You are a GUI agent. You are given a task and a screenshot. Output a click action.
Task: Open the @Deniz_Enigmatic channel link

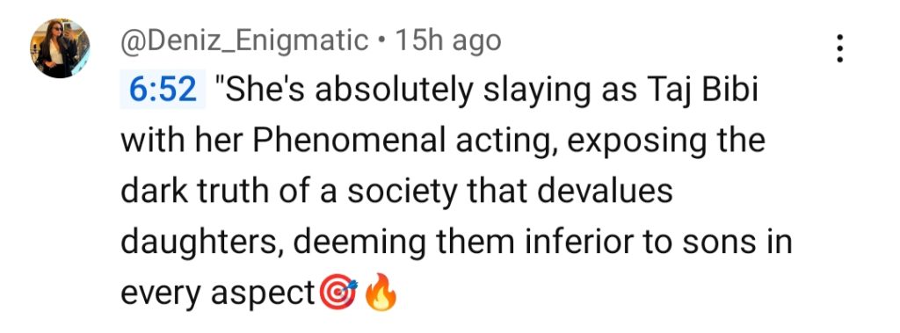(244, 40)
